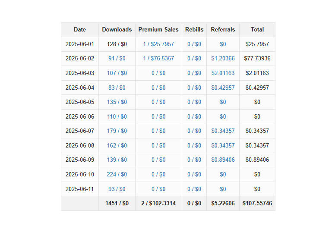Open the 162 / $0 downloads link
Screen dimensions: 313x226
(x=117, y=145)
